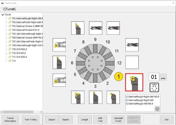
Task: Click the INDEX turret rotation icon
Action: pyautogui.click(x=154, y=87)
